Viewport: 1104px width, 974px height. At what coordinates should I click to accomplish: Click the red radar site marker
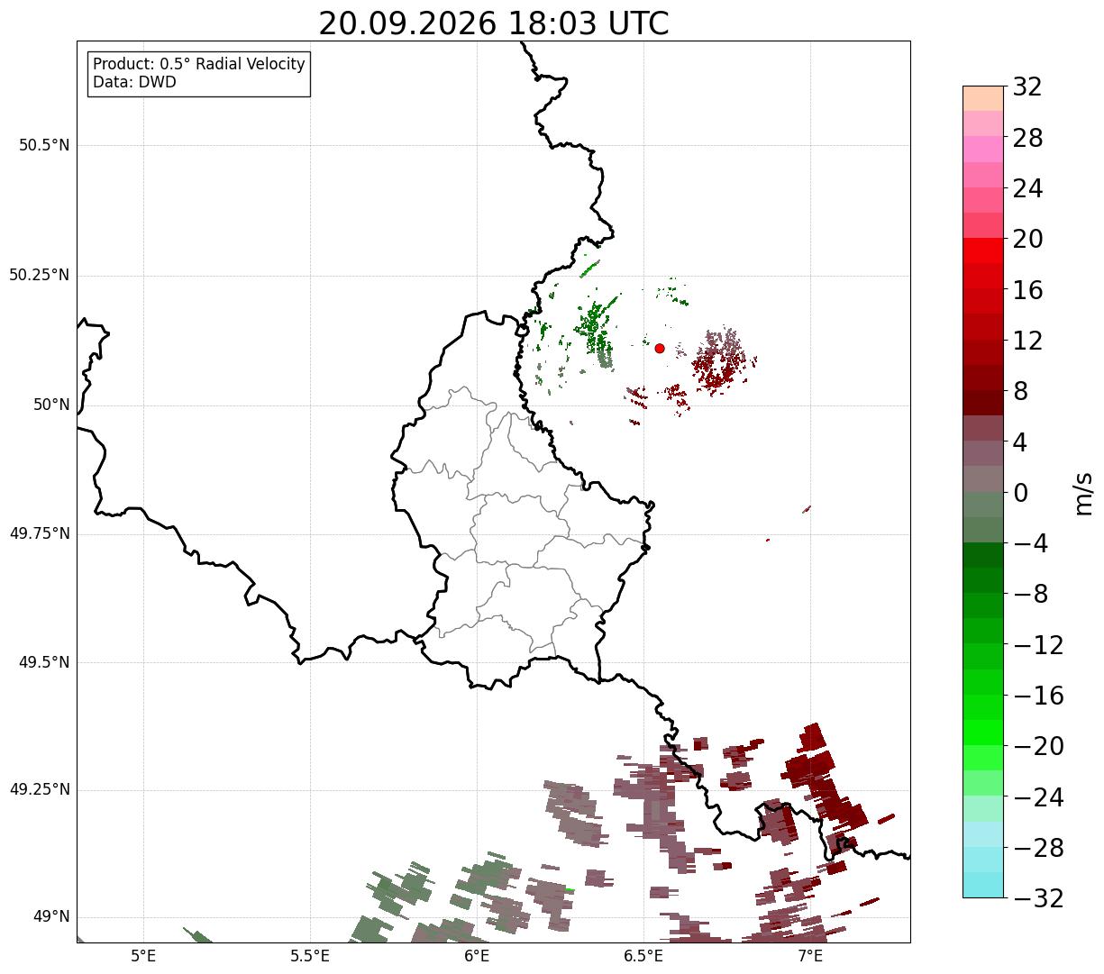pos(660,348)
